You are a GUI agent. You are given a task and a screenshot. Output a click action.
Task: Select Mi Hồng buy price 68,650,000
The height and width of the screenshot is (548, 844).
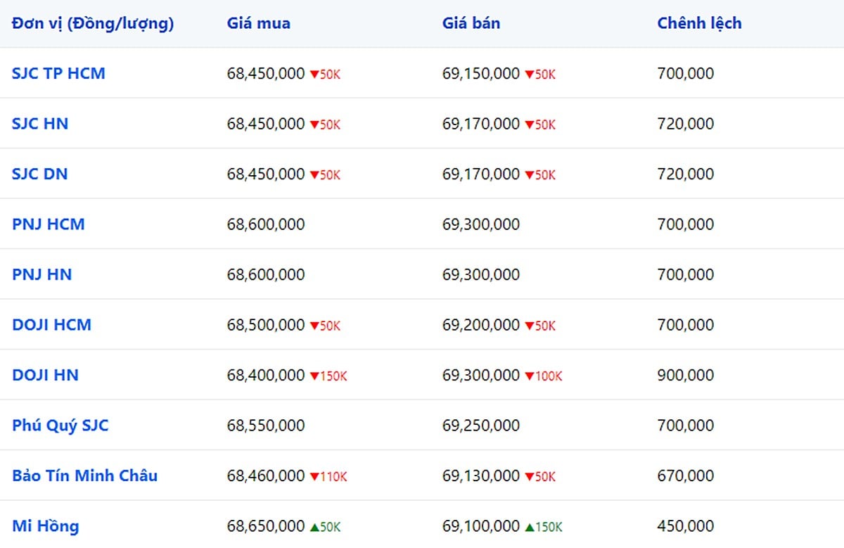tap(266, 526)
